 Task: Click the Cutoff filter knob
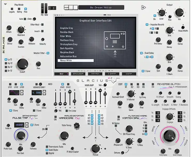(23, 64)
